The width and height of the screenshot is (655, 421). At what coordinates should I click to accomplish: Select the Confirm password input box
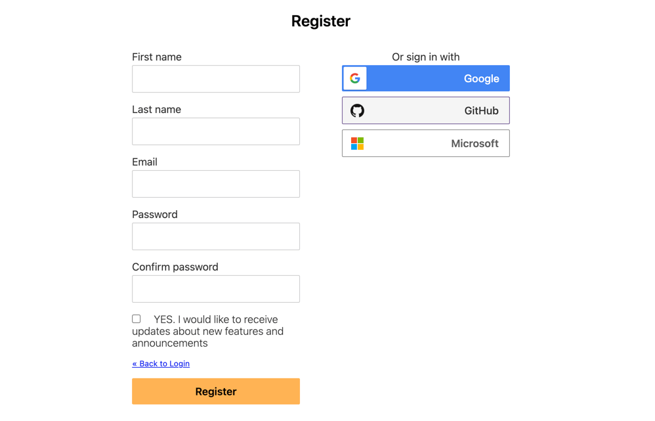[216, 289]
